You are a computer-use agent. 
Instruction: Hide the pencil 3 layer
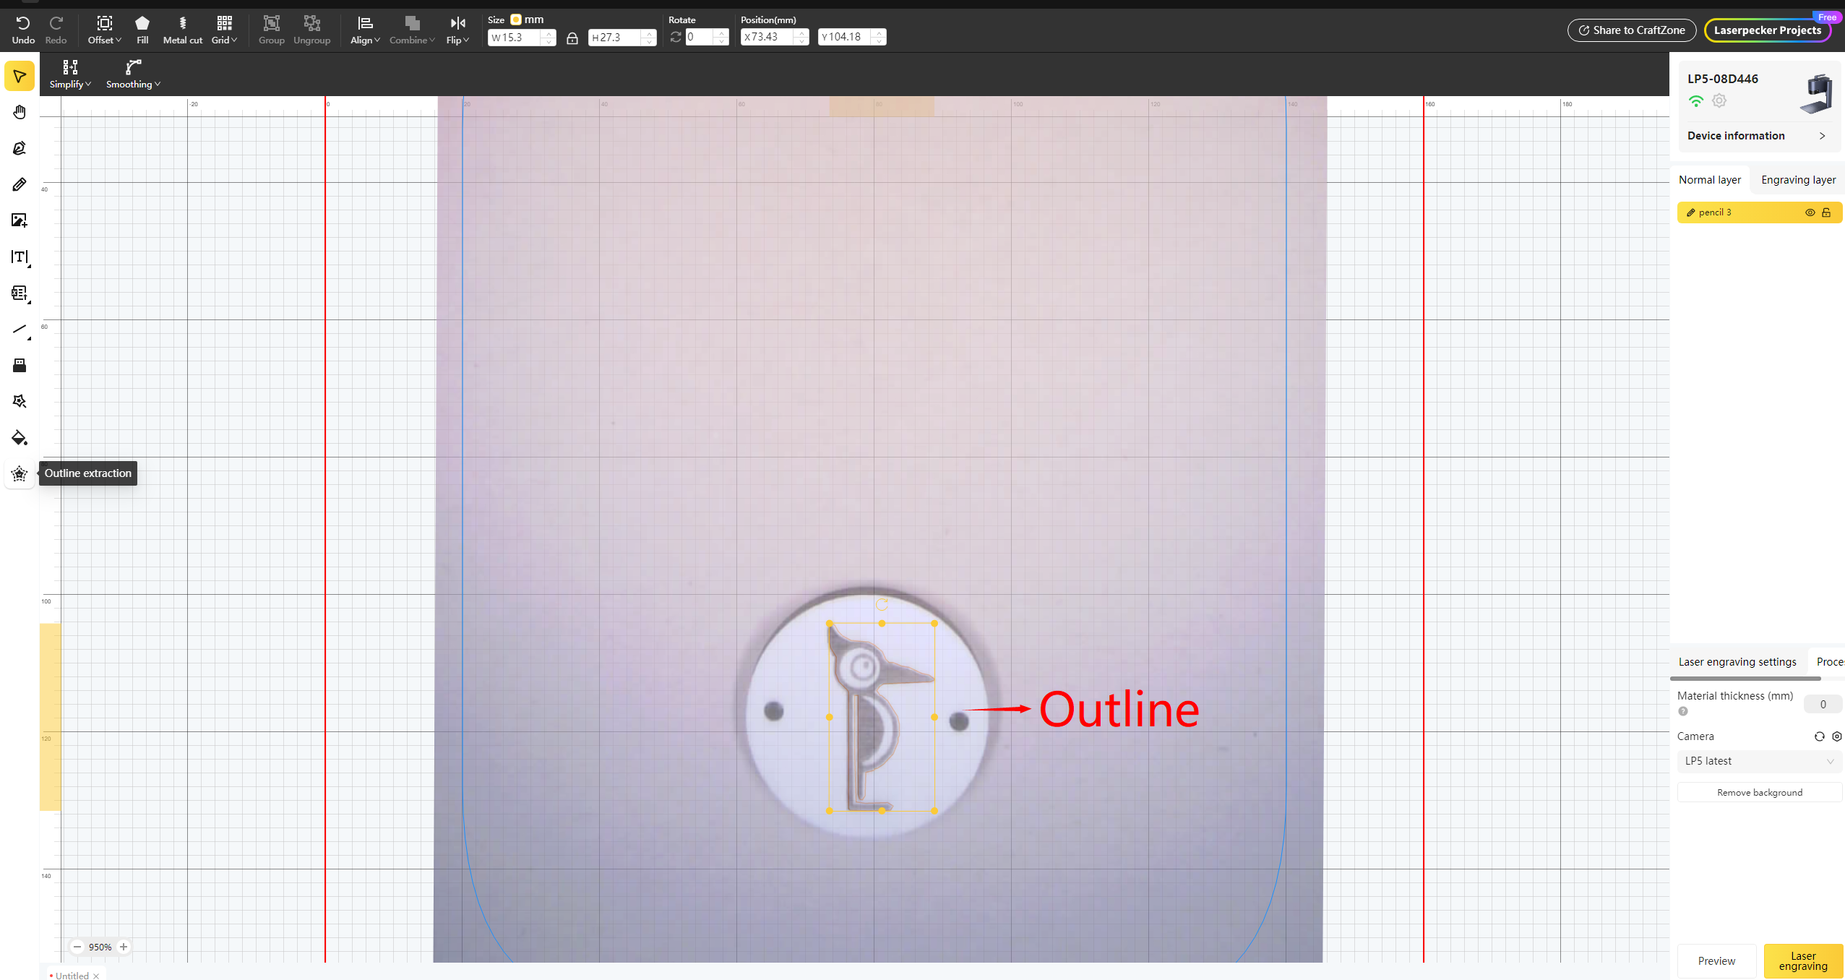[x=1810, y=212]
